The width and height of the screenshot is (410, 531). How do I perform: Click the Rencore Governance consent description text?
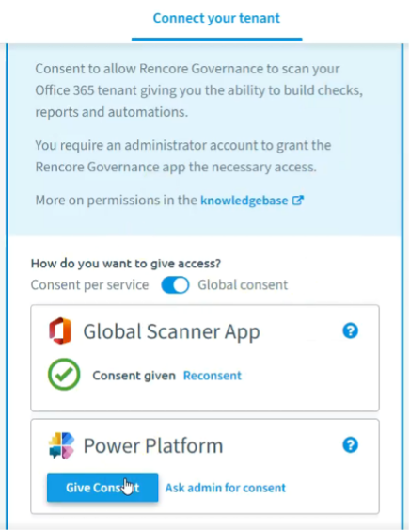199,90
